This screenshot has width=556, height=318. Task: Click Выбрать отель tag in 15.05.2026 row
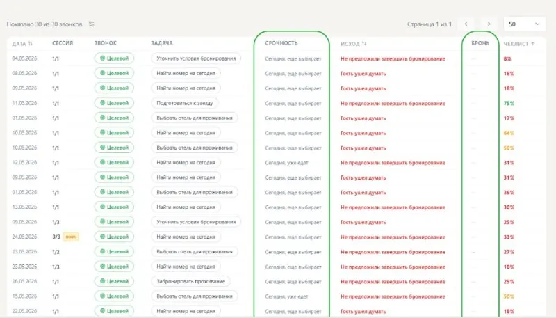(195, 296)
